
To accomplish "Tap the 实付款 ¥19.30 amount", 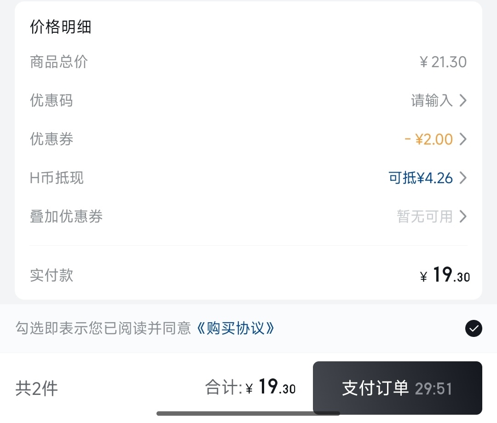I will (x=445, y=275).
